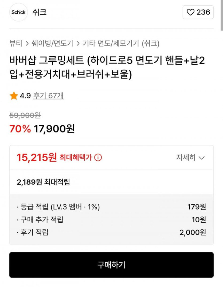Screen dimensions: 223x287
Task: Open the 쉬크 brand store name
Action: click(x=40, y=12)
